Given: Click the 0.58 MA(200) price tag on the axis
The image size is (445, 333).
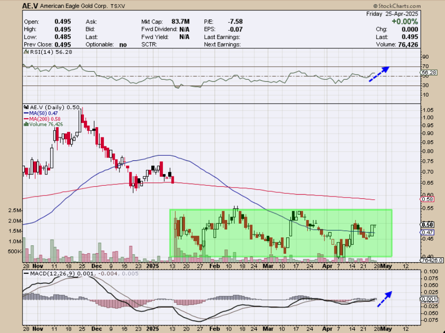Looking at the screenshot, I should click(427, 199).
